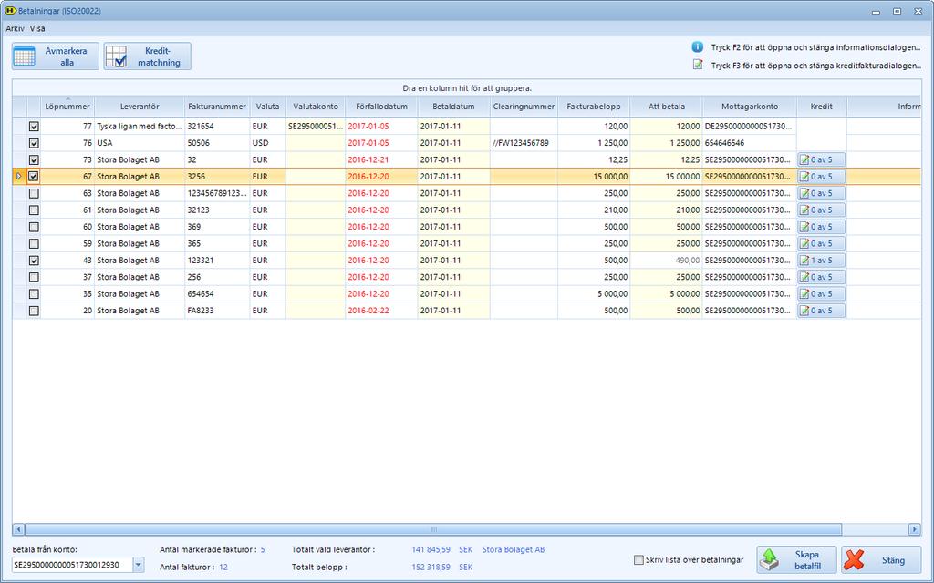Open credit button on row 37
This screenshot has height=583, width=934.
(x=822, y=277)
